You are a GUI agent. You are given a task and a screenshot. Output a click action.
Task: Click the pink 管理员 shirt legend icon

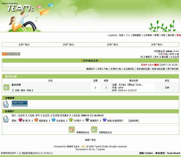[20, 120]
